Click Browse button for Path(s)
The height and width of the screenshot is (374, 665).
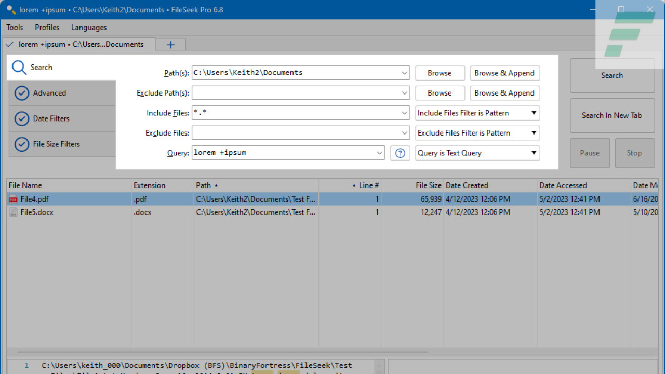[440, 73]
